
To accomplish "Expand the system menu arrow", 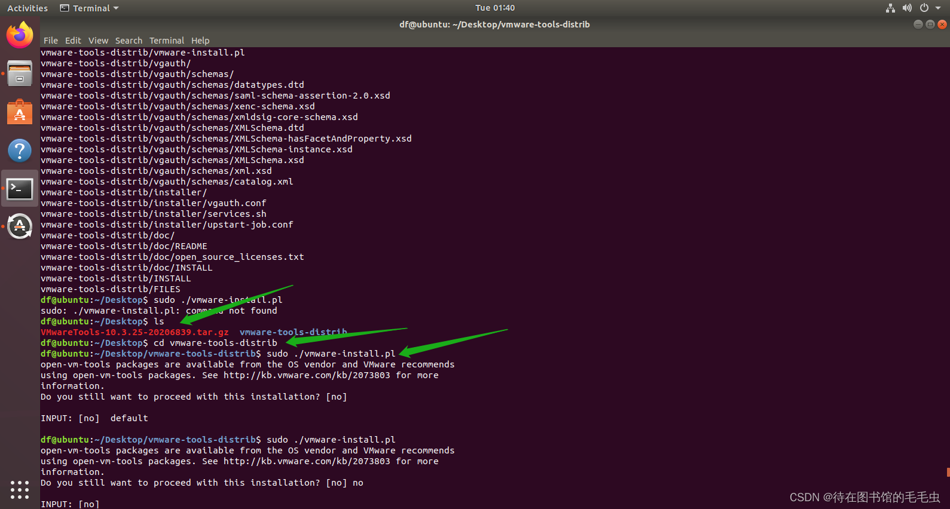I will 938,8.
